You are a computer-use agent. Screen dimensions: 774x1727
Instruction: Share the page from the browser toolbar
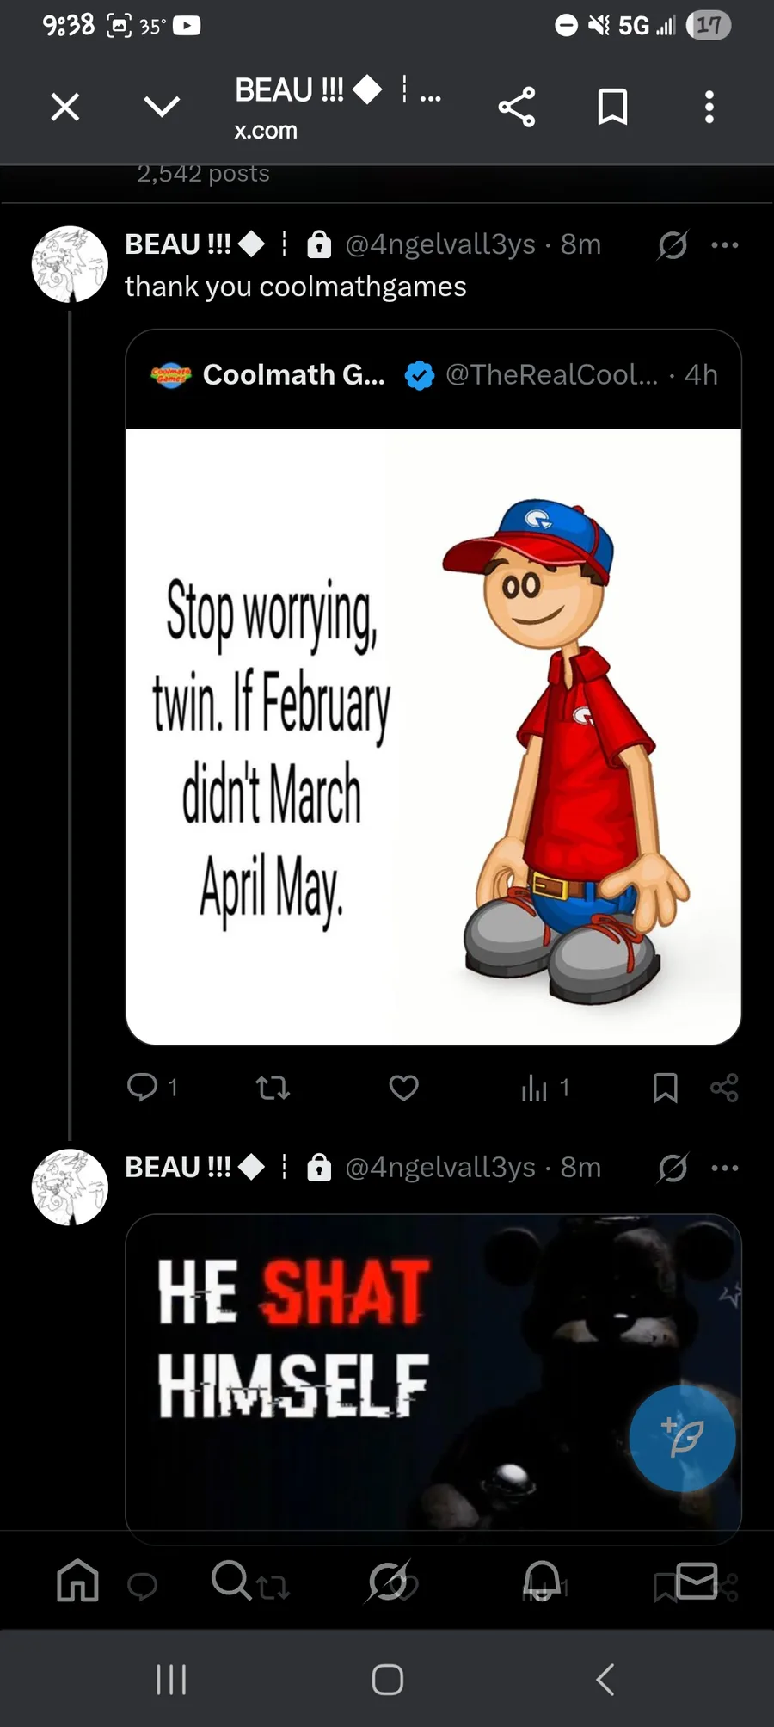(x=517, y=108)
